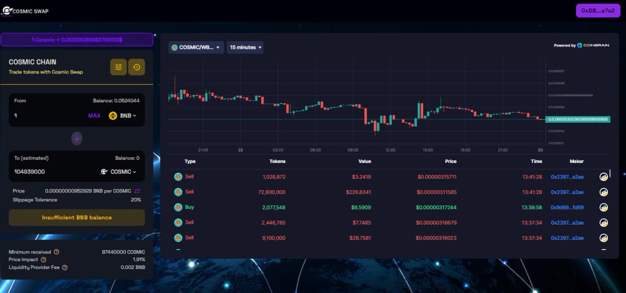
Task: Click the BNB coin icon
Action: tap(112, 116)
